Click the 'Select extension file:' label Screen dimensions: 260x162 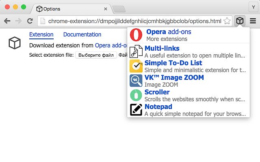pyautogui.click(x=51, y=55)
